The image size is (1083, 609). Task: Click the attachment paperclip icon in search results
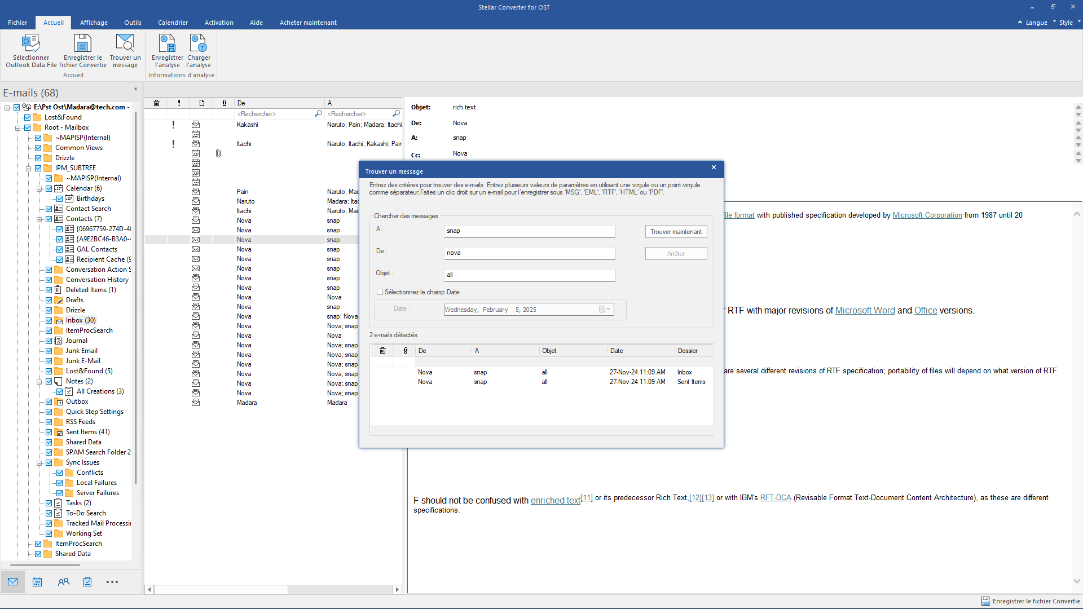tap(404, 350)
